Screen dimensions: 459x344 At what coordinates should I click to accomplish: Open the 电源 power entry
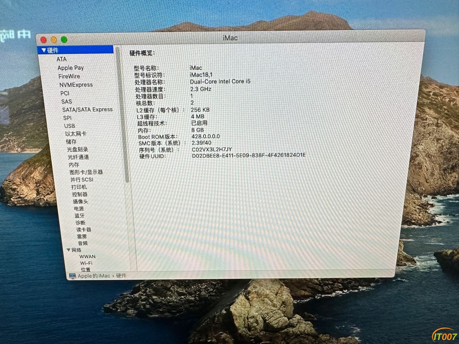coord(79,209)
